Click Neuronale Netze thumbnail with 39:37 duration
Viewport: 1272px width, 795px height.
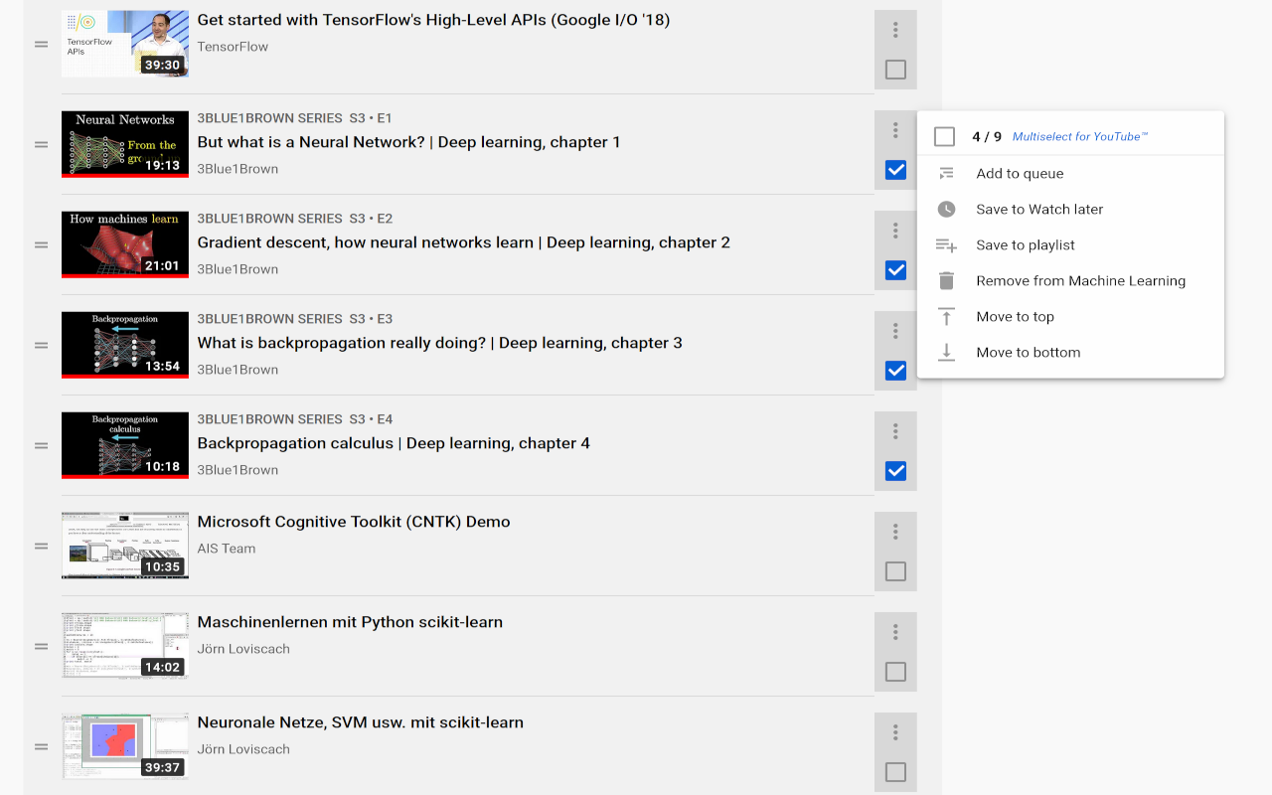[x=125, y=746]
